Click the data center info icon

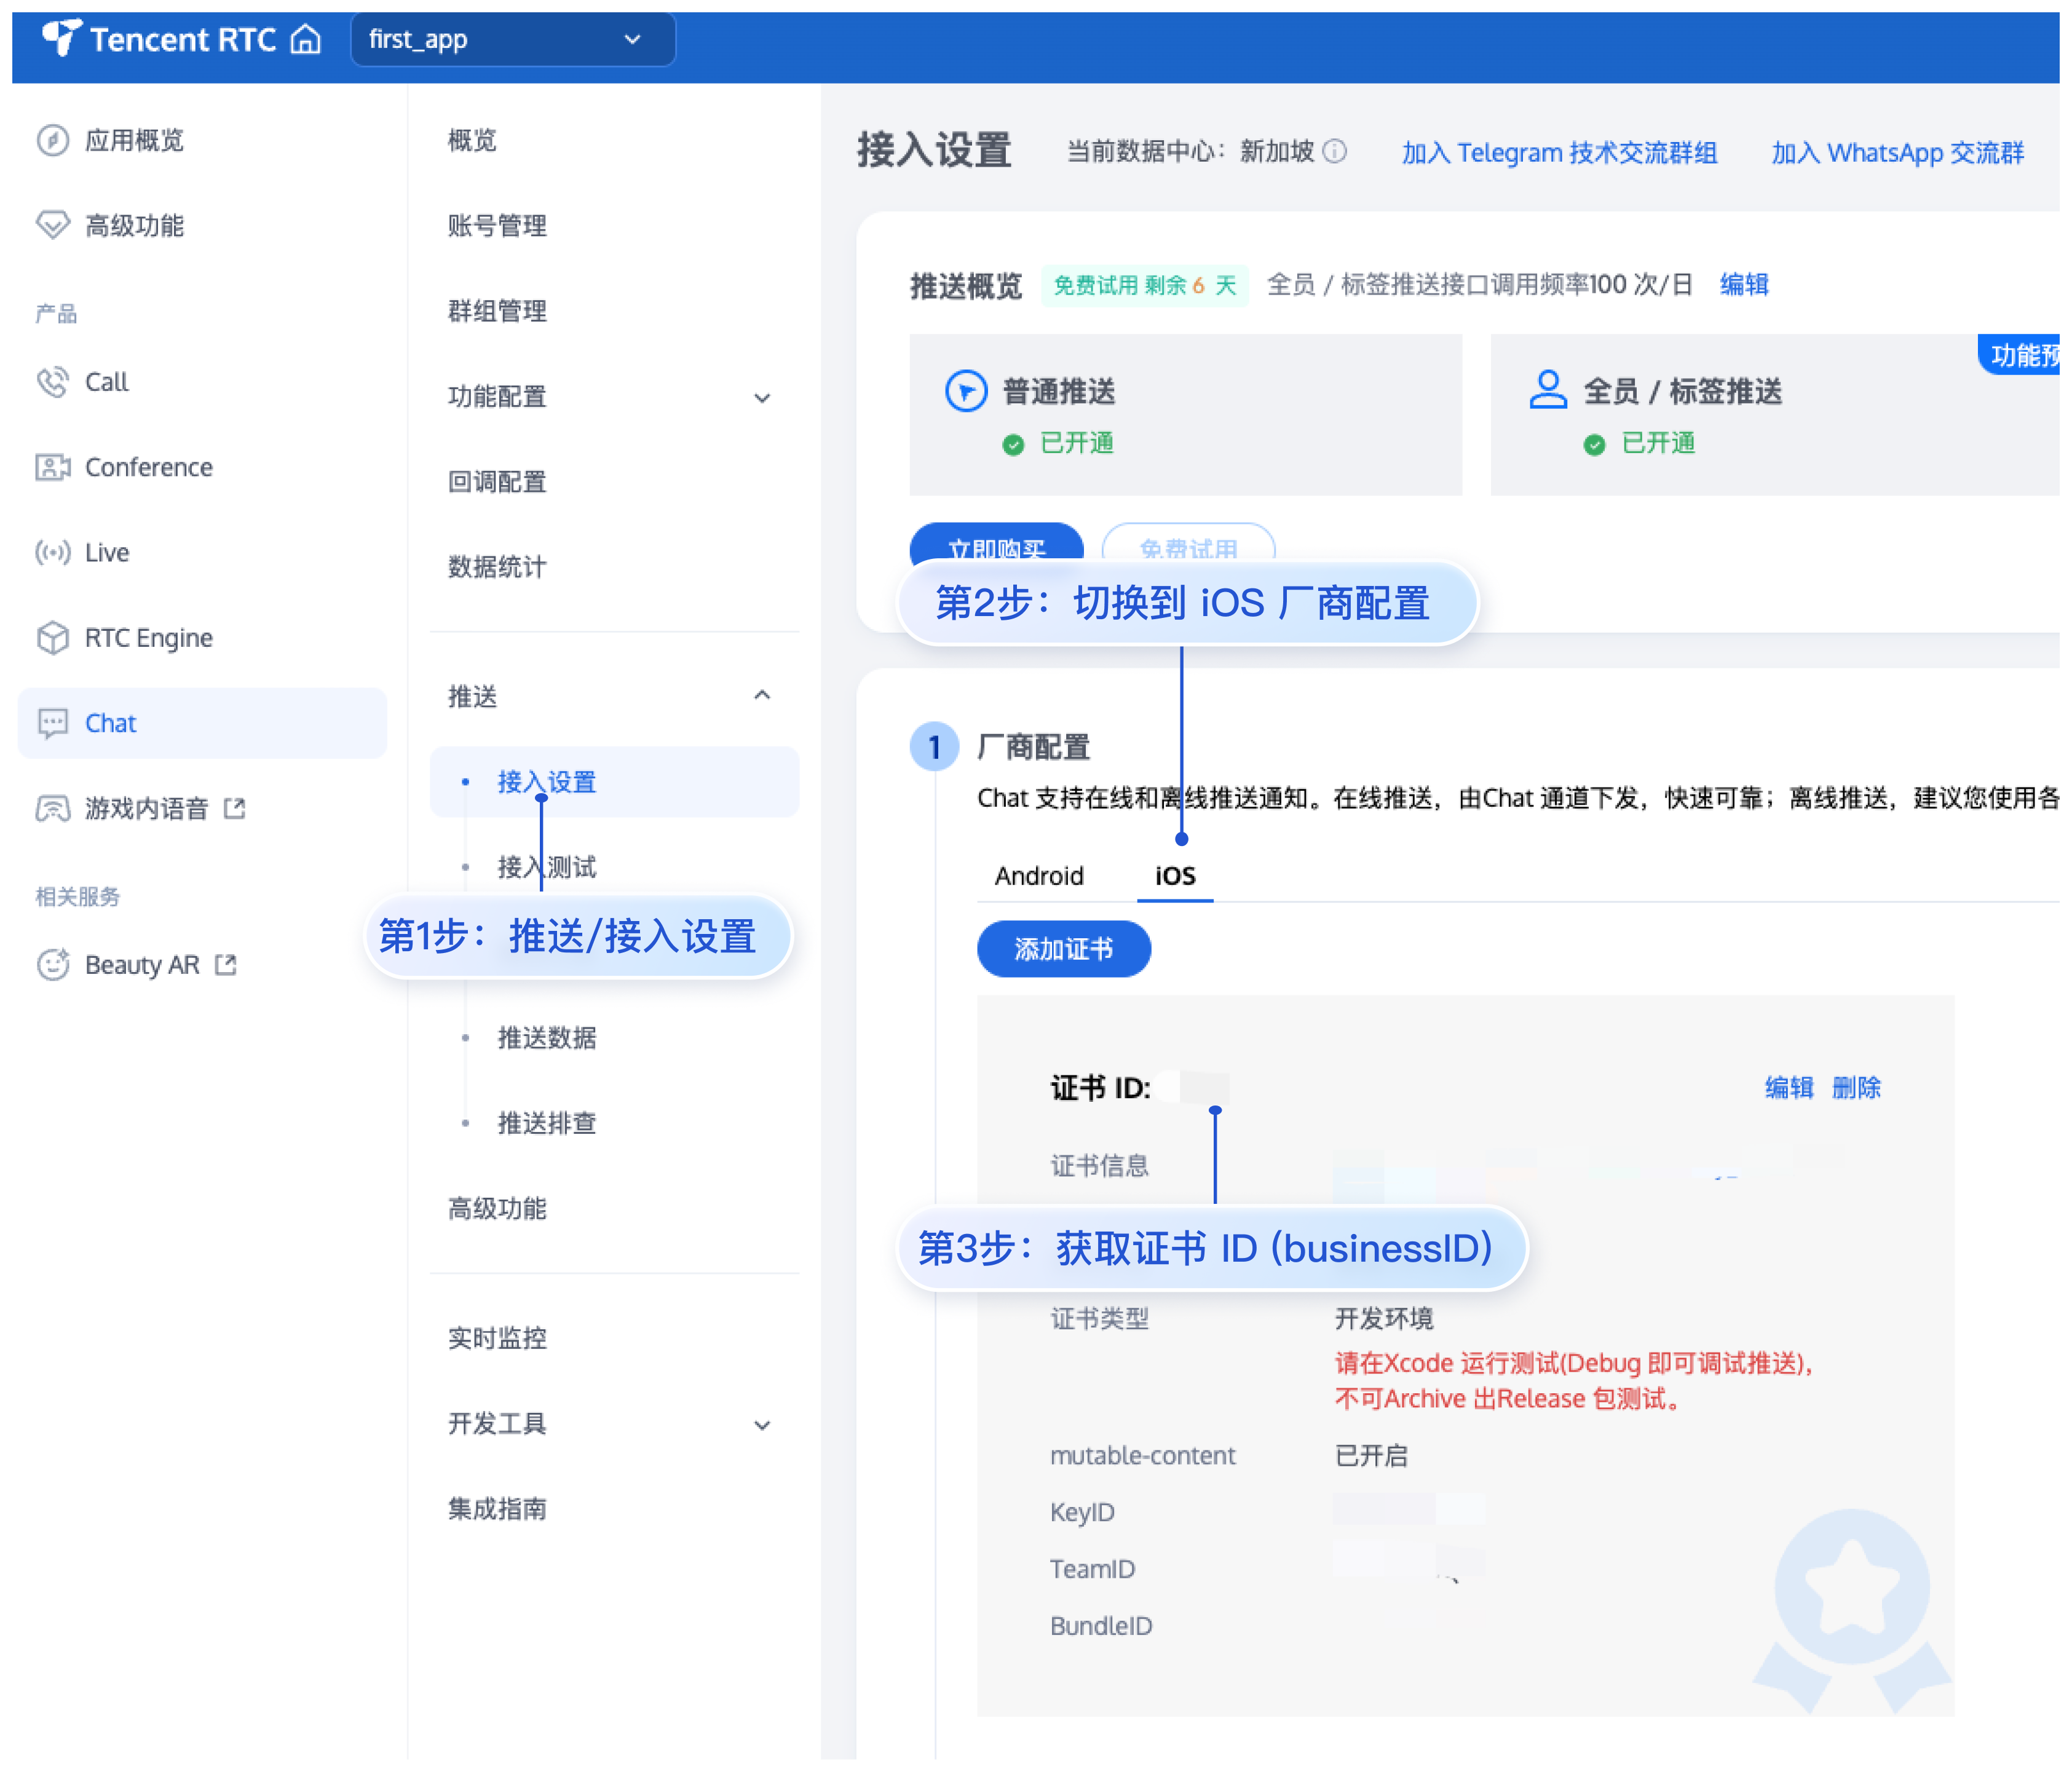pos(1335,151)
